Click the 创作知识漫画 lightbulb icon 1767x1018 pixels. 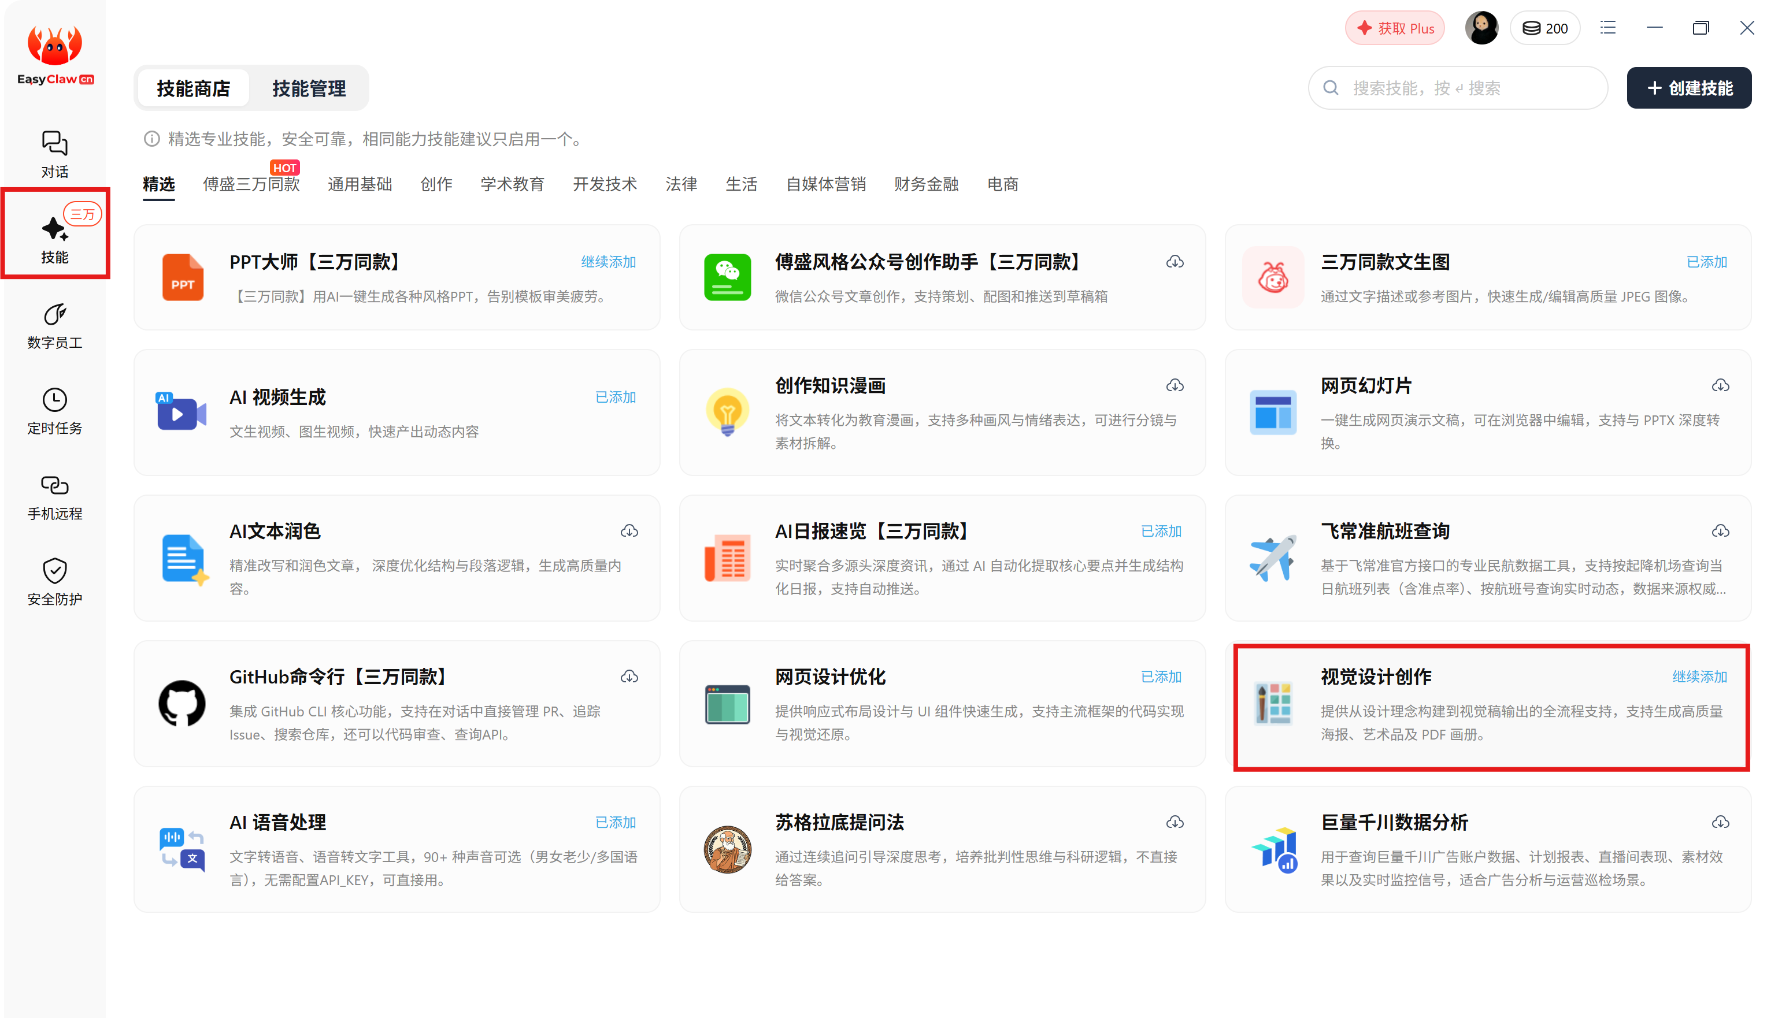(728, 412)
